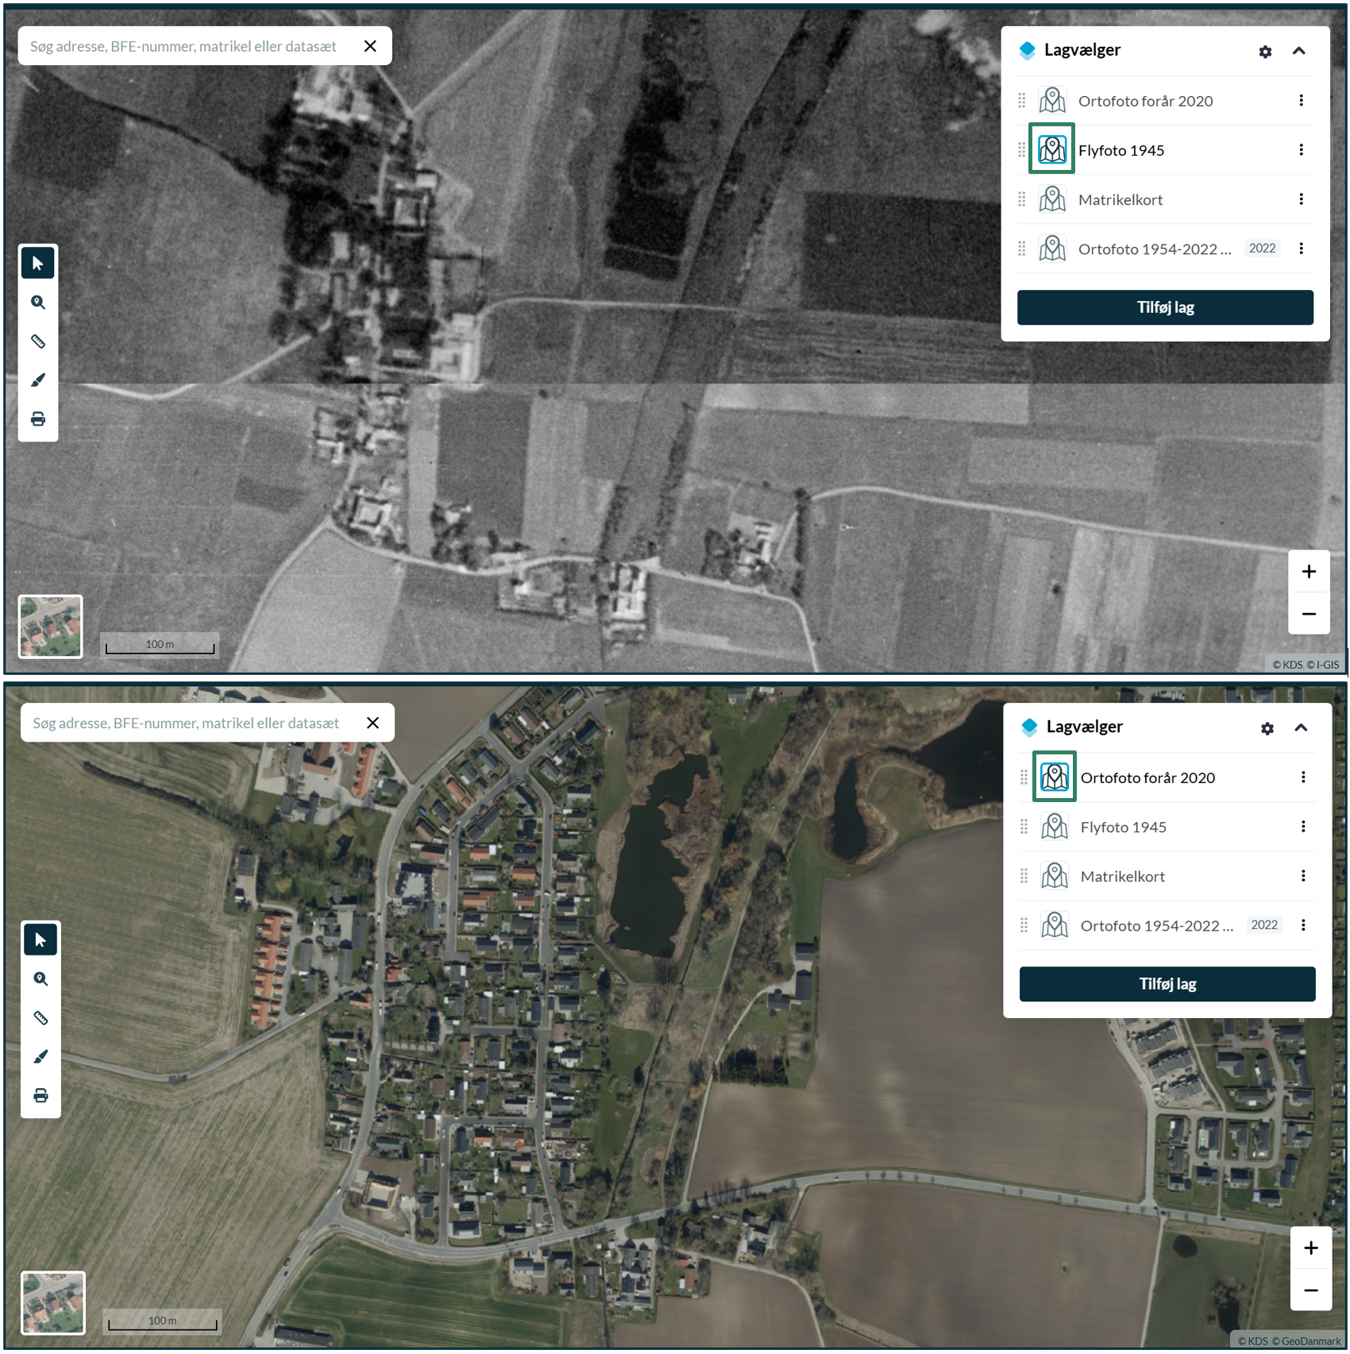The width and height of the screenshot is (1350, 1354).
Task: Toggle off active Flyfoto 1945 layer in upper panel
Action: [1051, 149]
